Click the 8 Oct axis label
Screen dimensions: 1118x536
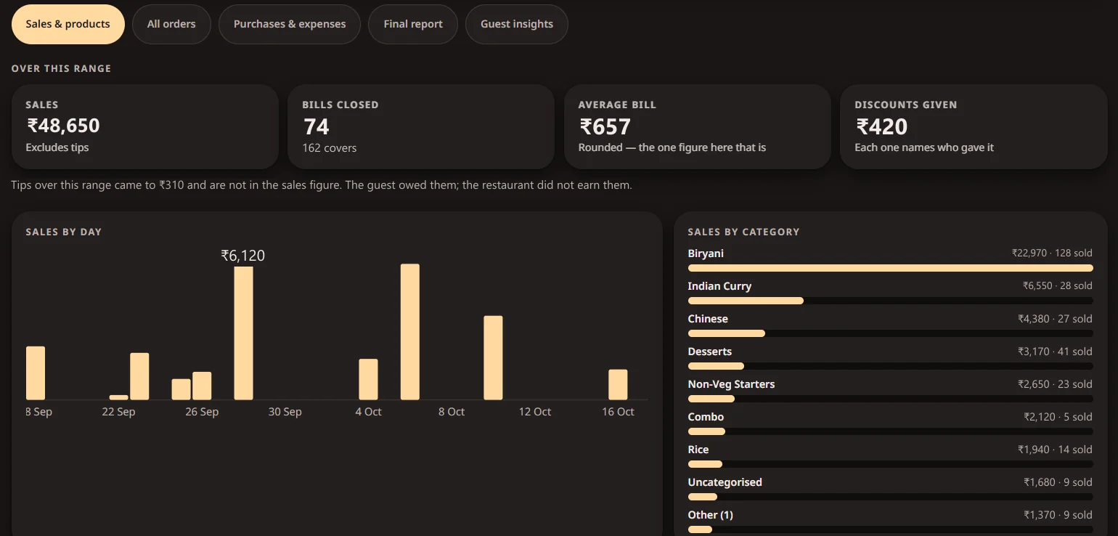pyautogui.click(x=452, y=412)
